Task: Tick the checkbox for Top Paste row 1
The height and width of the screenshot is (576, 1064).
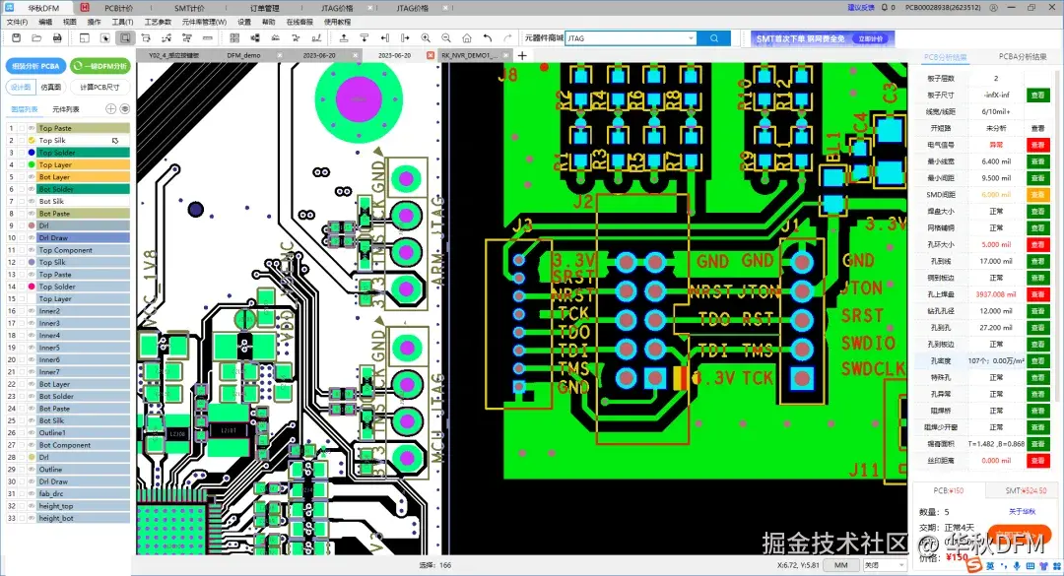Action: (22, 128)
